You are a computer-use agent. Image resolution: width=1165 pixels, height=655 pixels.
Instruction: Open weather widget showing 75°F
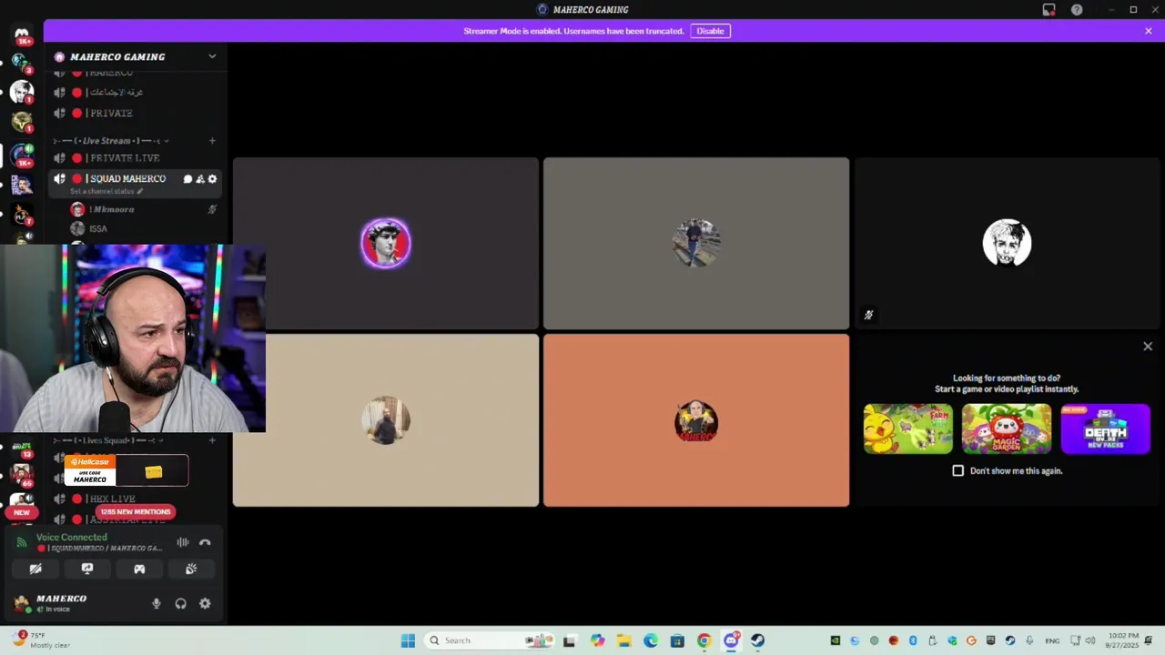click(38, 640)
